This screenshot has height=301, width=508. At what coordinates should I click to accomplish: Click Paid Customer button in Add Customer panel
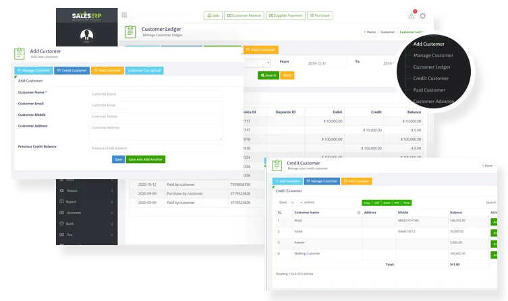pyautogui.click(x=107, y=71)
